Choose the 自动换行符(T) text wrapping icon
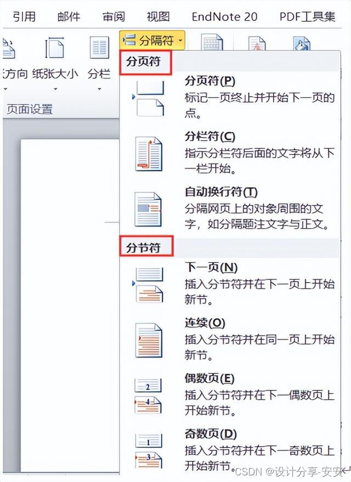This screenshot has width=351, height=482. (149, 209)
